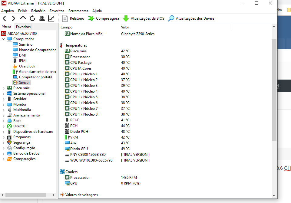Click the Segurança shield icon
This screenshot has width=291, height=203.
[x=9, y=142]
